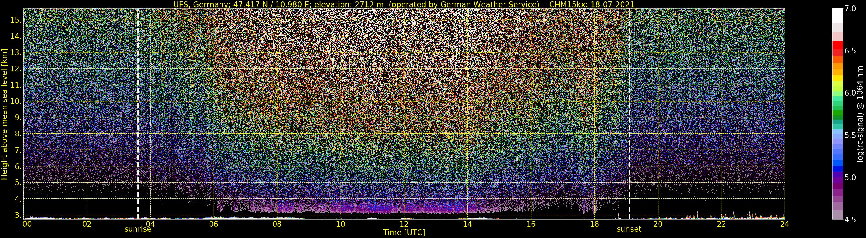Viewport: 866px width, 238px height.
Task: Click the height tick label '11.'
Action: coord(16,85)
